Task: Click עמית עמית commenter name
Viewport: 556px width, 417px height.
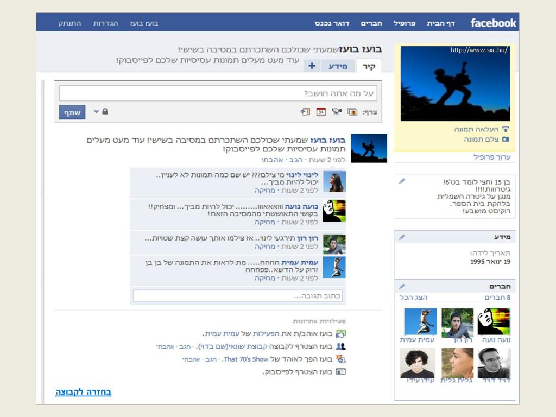Action: coord(300,262)
